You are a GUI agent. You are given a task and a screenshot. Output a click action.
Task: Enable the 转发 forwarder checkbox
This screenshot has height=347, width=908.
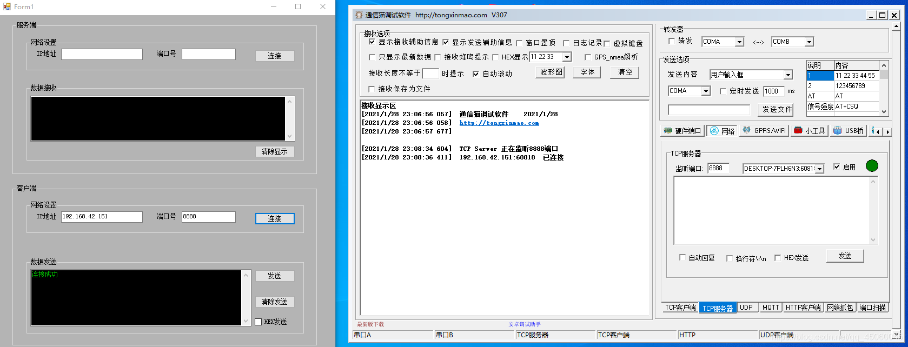click(x=672, y=41)
